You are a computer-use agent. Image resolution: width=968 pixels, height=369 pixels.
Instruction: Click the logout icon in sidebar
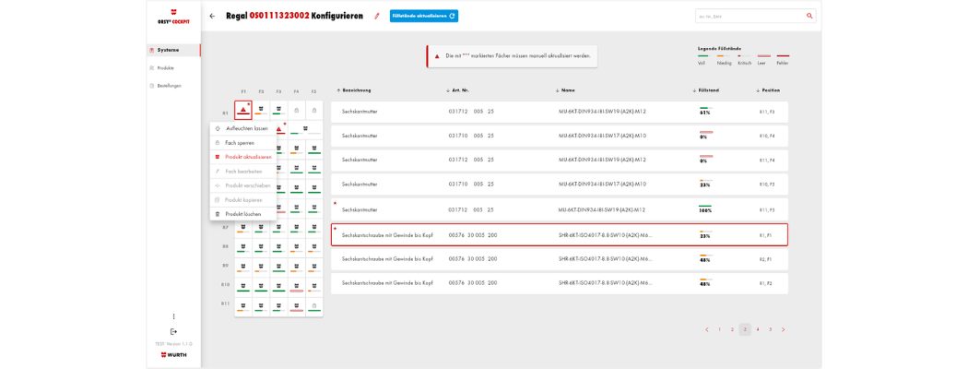[173, 331]
